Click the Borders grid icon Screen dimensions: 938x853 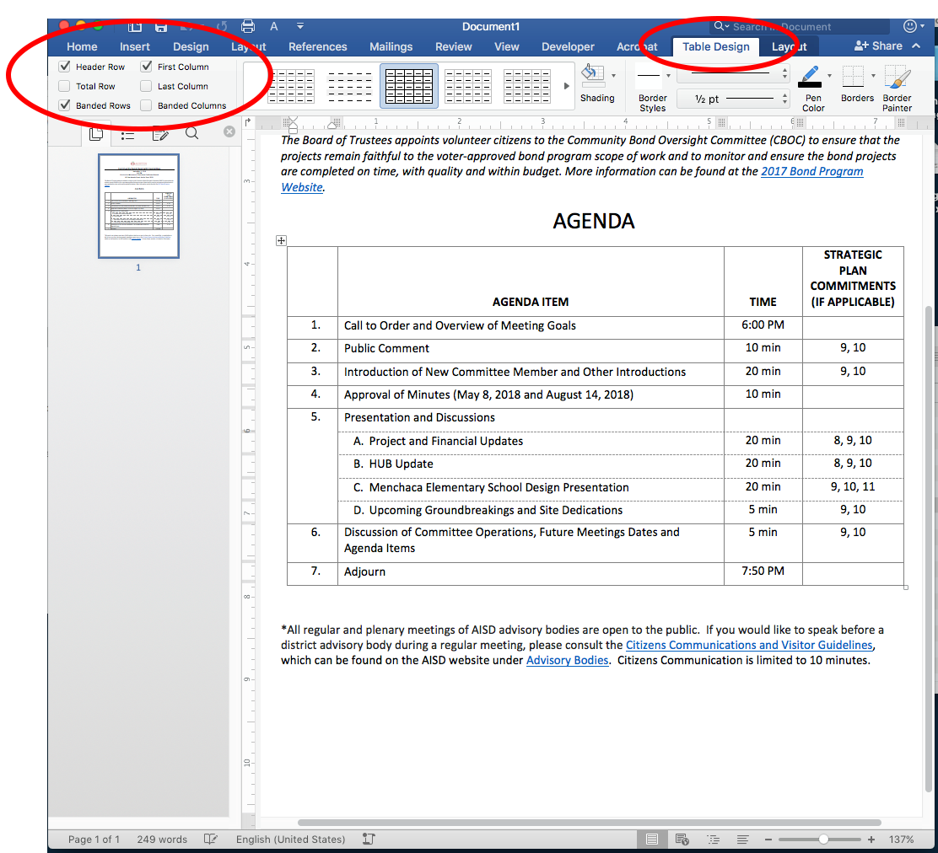click(854, 78)
